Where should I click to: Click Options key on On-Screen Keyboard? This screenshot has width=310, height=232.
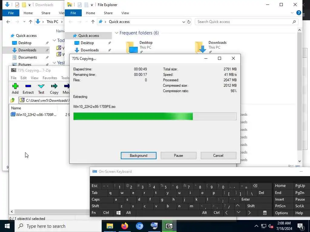(281, 213)
